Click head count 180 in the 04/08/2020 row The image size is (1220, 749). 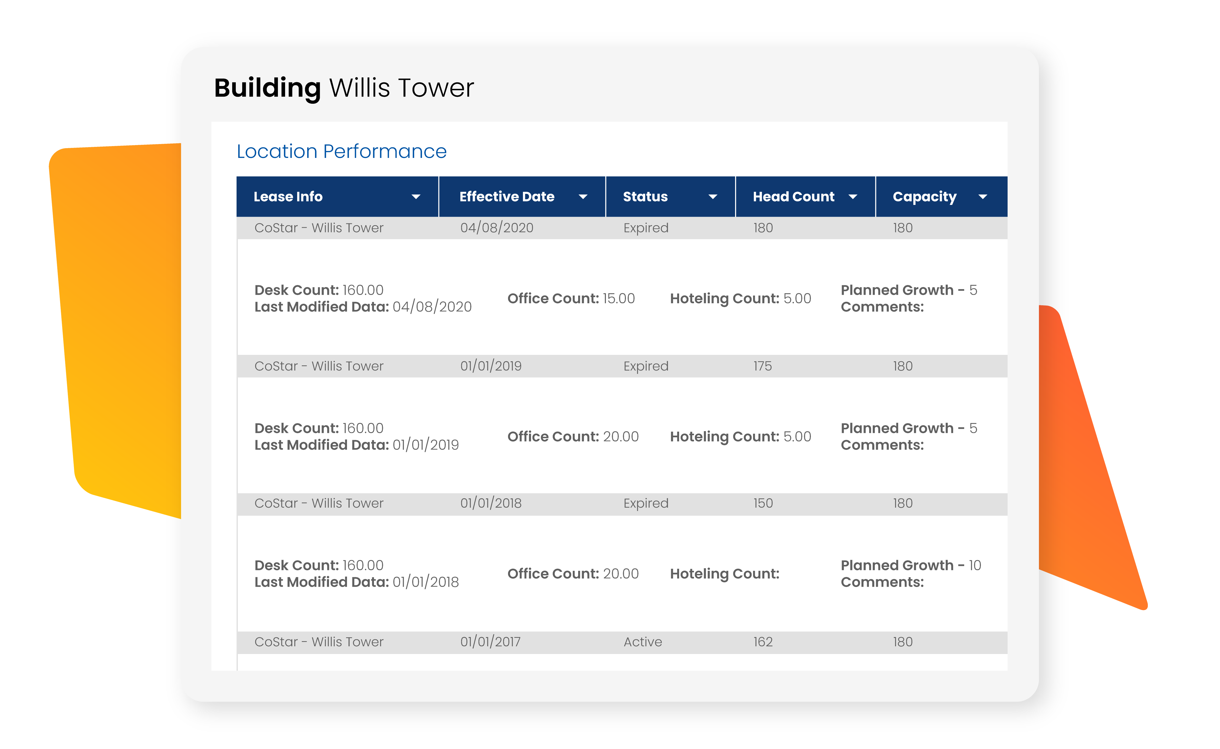pos(763,228)
